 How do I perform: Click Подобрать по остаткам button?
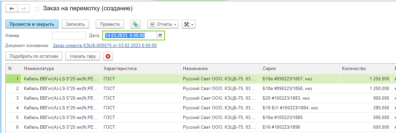coord(34,56)
